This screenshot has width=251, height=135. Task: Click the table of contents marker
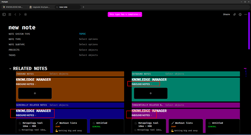[245, 68]
